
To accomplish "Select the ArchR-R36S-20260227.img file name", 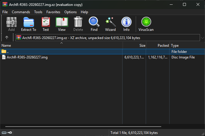I will pyautogui.click(x=27, y=57).
